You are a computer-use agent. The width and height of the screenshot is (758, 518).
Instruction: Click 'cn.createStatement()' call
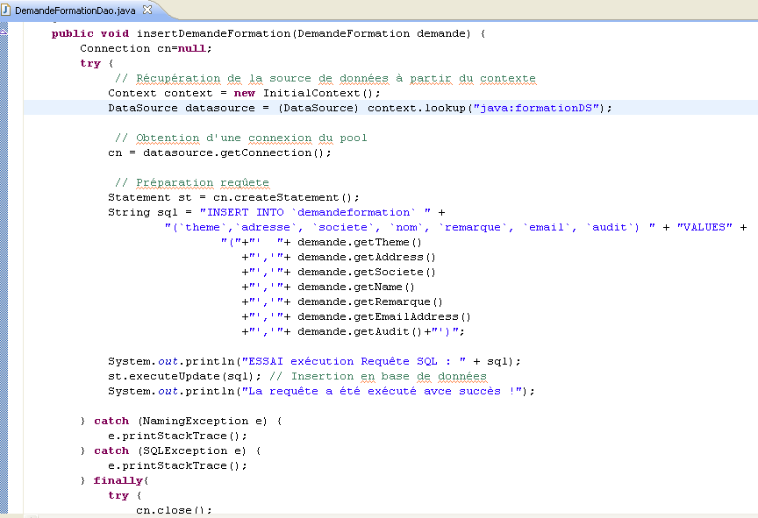click(282, 197)
